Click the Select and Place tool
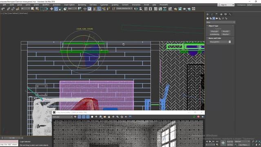Viewport: 261px width, 147px height. (65, 9)
